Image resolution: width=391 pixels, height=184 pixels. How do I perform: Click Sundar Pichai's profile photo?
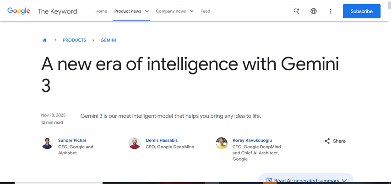[48, 143]
